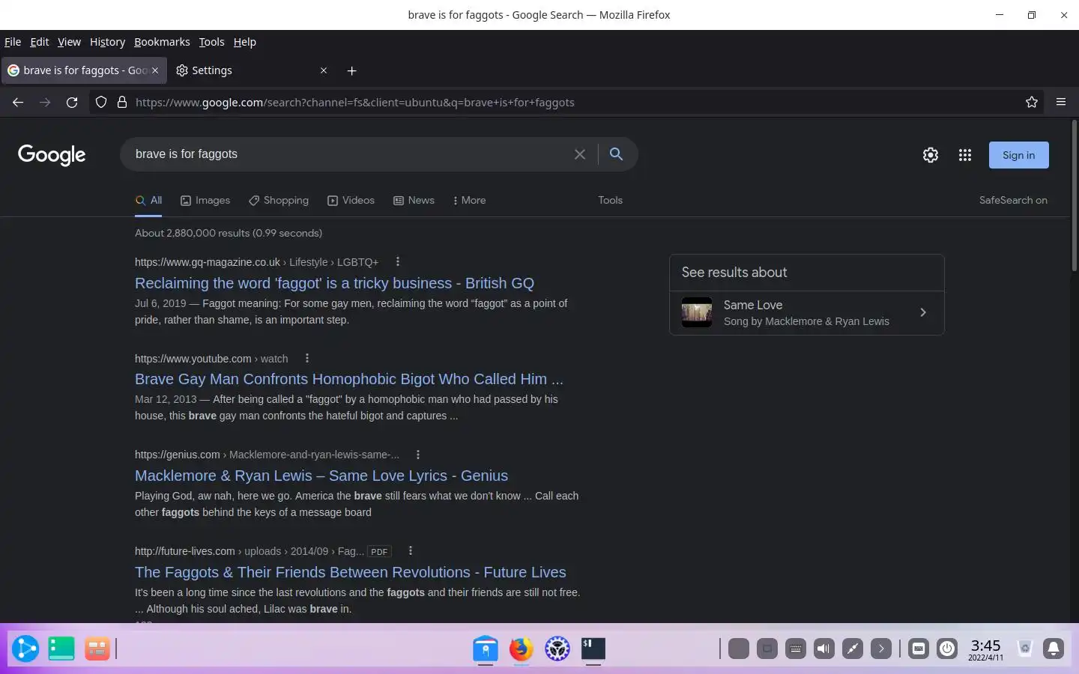This screenshot has width=1079, height=674.
Task: Click the Sign in button
Action: [x=1018, y=155]
